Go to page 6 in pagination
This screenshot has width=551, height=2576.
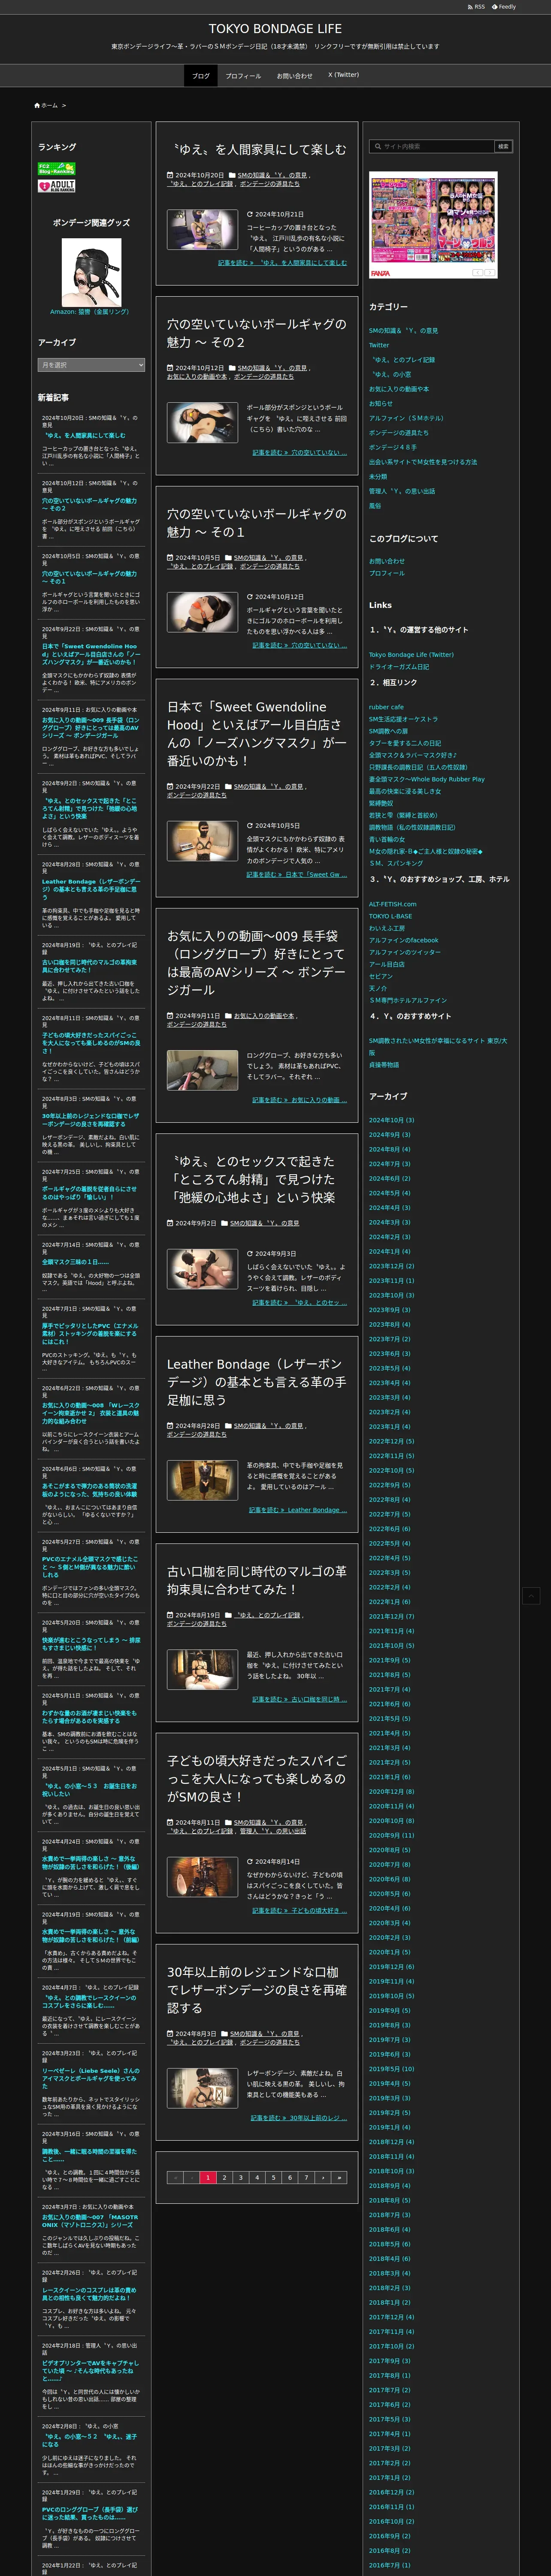coord(290,2177)
